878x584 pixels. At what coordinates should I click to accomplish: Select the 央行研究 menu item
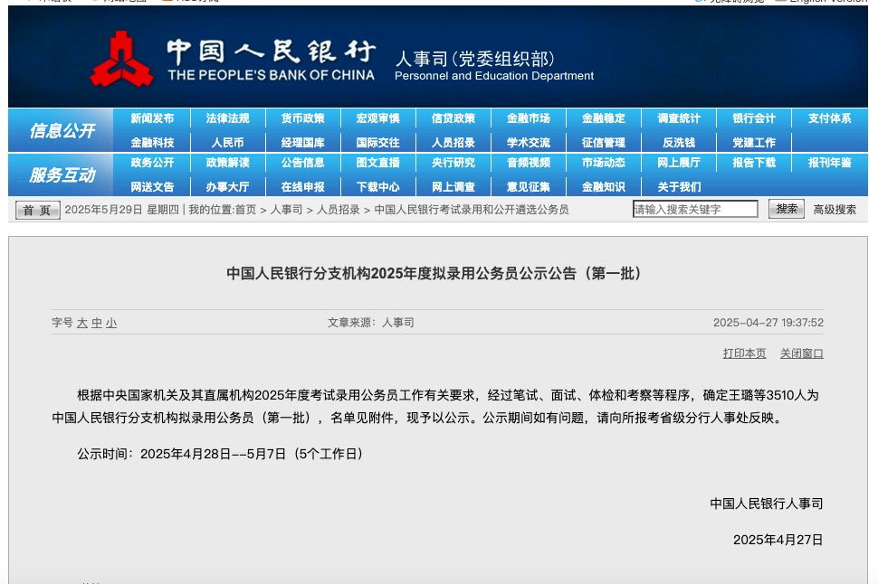click(x=453, y=163)
